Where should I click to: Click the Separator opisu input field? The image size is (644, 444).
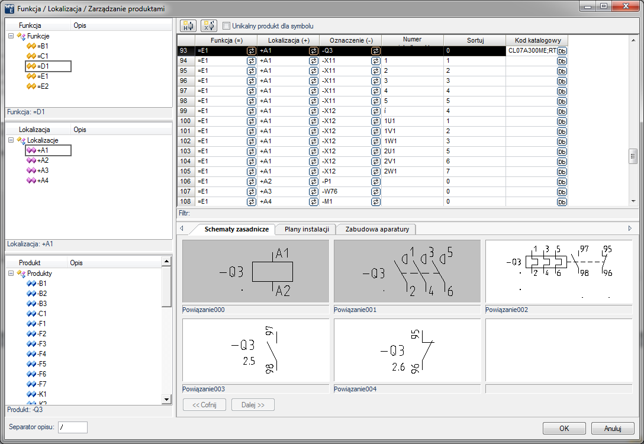(x=73, y=427)
